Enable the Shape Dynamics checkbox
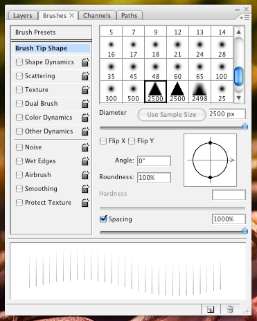 19,62
